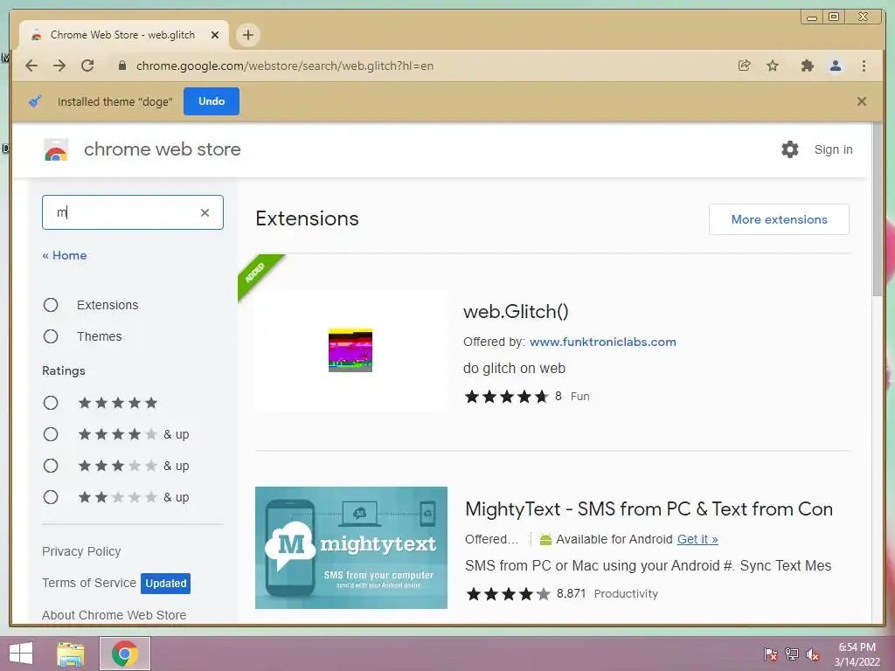Click the browser address bar URL
This screenshot has width=895, height=671.
285,66
